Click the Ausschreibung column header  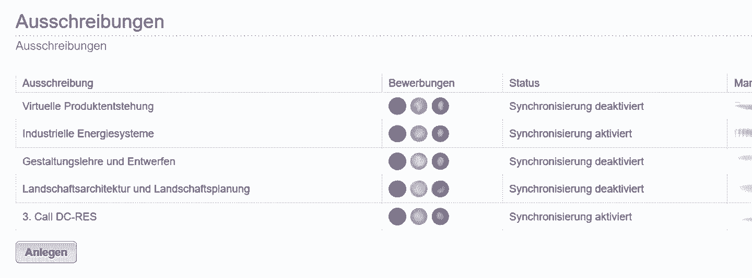point(58,83)
